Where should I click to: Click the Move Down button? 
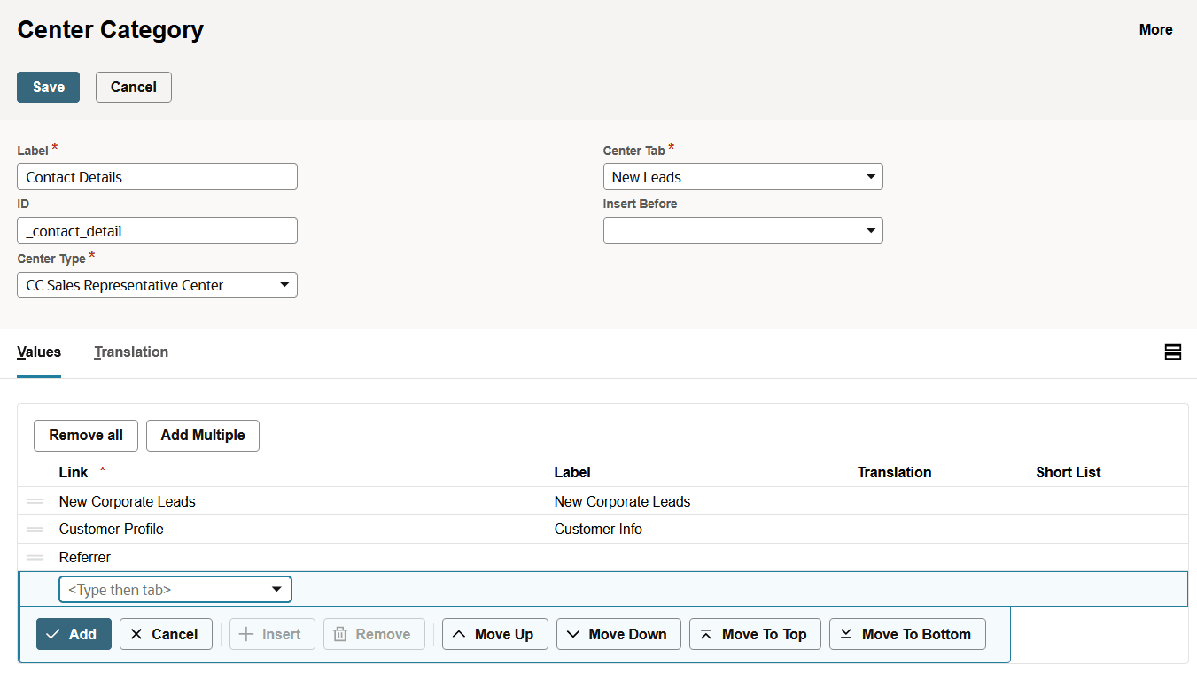click(x=618, y=634)
